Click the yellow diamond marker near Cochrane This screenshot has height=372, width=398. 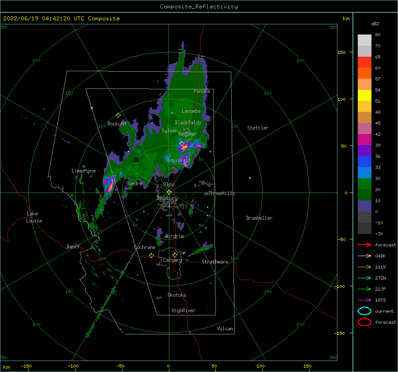point(152,255)
